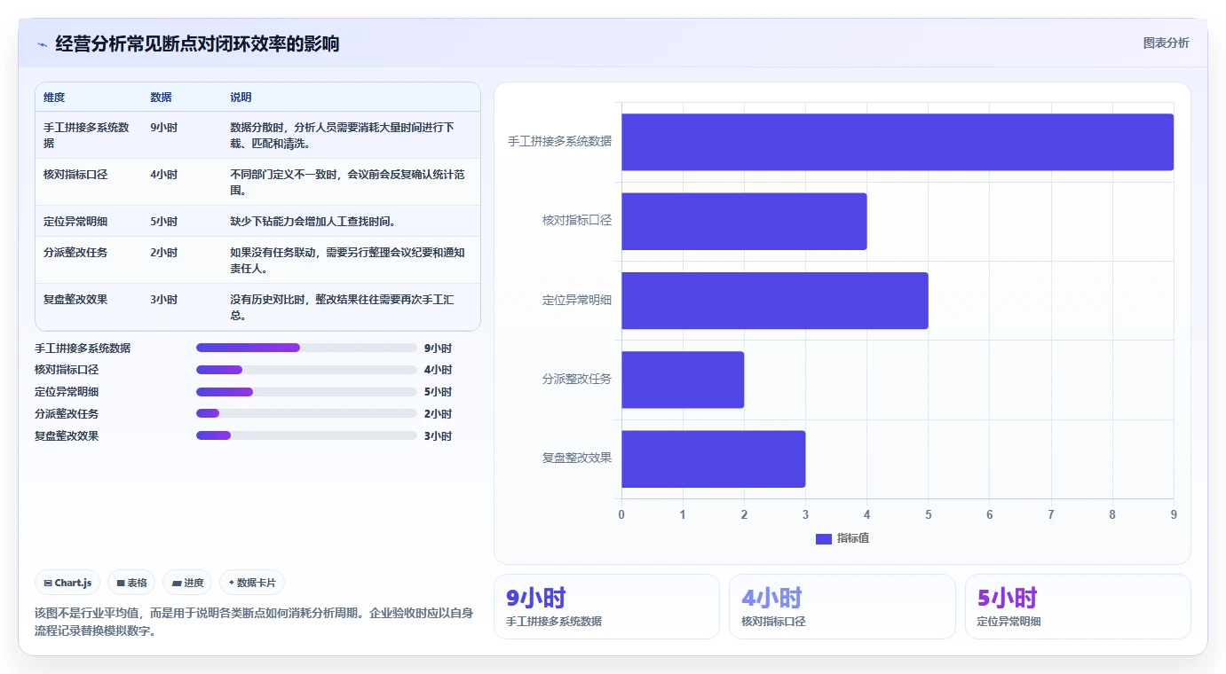Image resolution: width=1226 pixels, height=674 pixels.
Task: Click the 核对指标口径 progress bar
Action: click(x=306, y=370)
